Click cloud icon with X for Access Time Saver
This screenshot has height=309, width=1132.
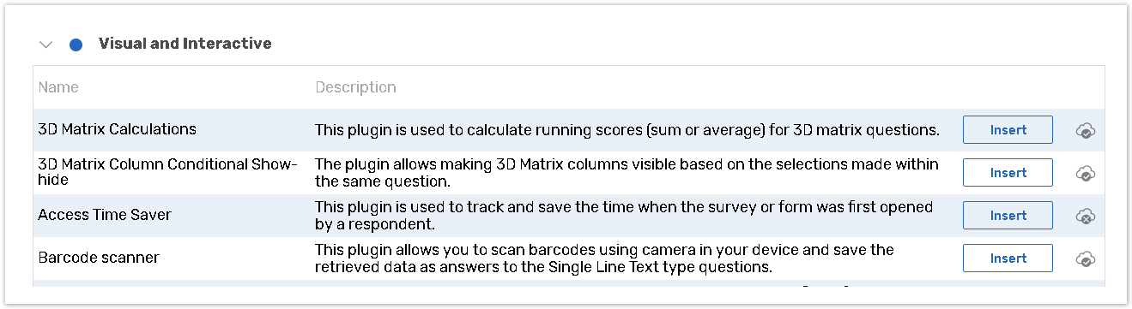1086,216
